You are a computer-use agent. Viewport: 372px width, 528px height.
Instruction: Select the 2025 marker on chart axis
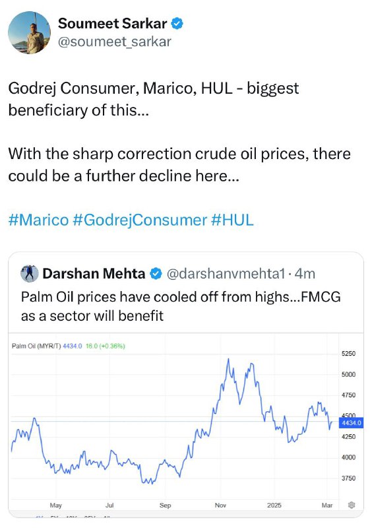(274, 505)
